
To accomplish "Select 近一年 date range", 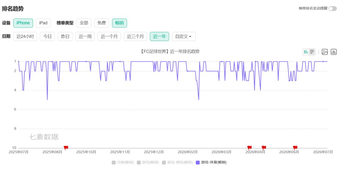I will click(159, 36).
